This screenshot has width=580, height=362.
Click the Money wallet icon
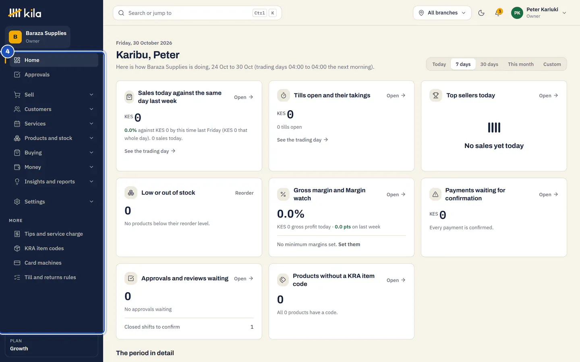pos(17,167)
